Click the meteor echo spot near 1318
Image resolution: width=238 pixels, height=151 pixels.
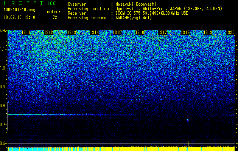188,120
